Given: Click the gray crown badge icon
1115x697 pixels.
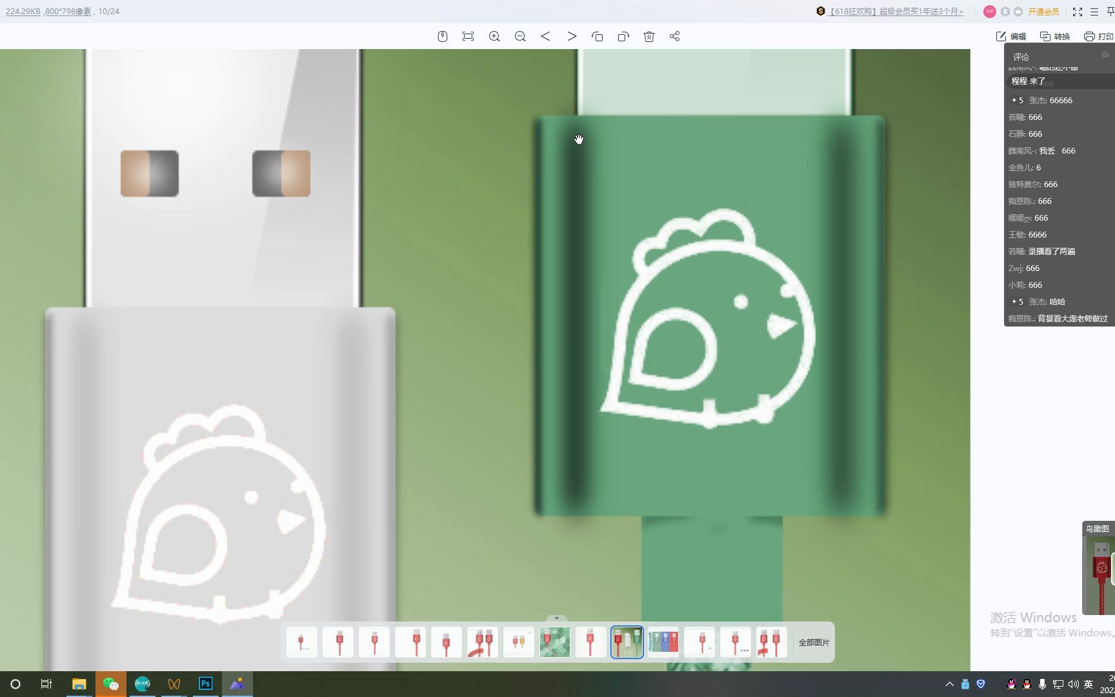Looking at the screenshot, I should point(1018,12).
